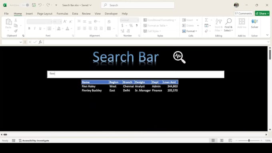Open Find & Select menu
Image resolution: width=272 pixels, height=153 pixels.
pyautogui.click(x=228, y=25)
